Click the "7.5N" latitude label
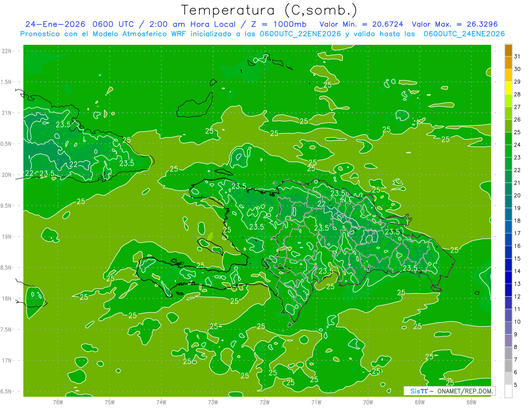529x408 pixels. point(7,330)
